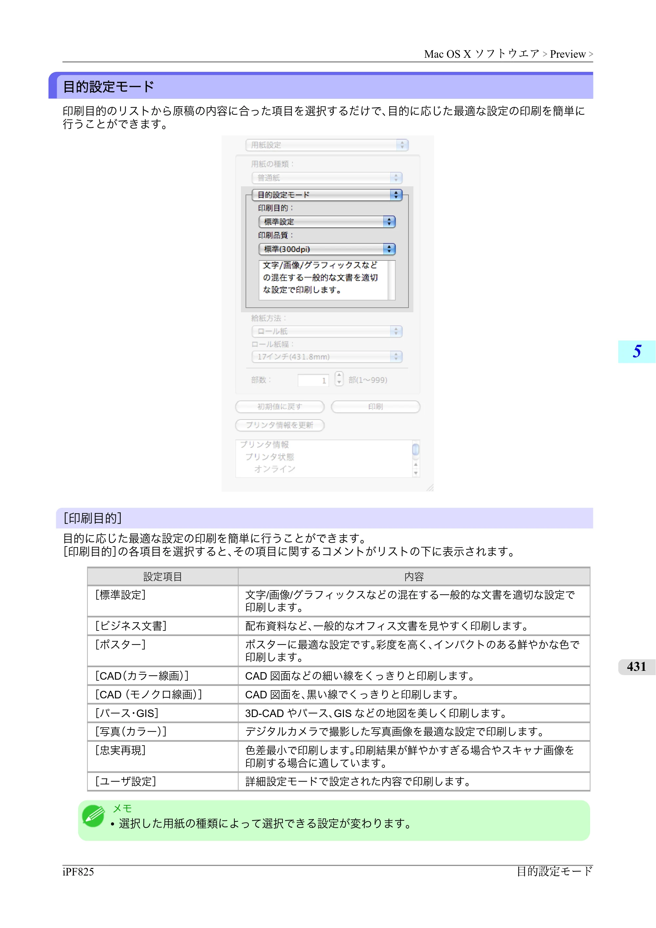Click the 設定項目 column header
Screen dimensions: 656x928
(163, 577)
